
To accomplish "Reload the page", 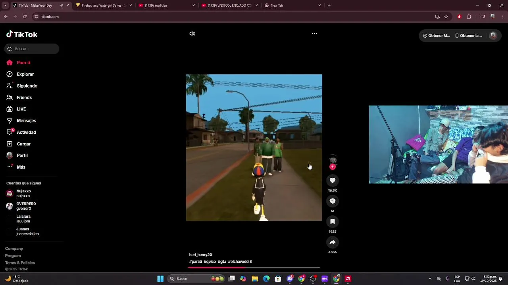I will tap(25, 17).
